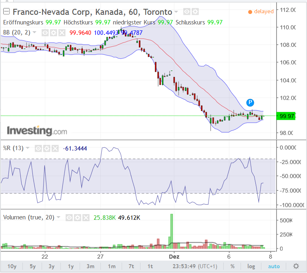Screen dimensions: 307x273
Task: Open Volumen indicator settings gear
Action: tap(77, 218)
